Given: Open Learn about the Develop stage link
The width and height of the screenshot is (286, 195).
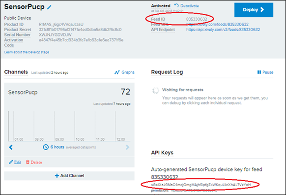Looking at the screenshot, I should 27,52.
